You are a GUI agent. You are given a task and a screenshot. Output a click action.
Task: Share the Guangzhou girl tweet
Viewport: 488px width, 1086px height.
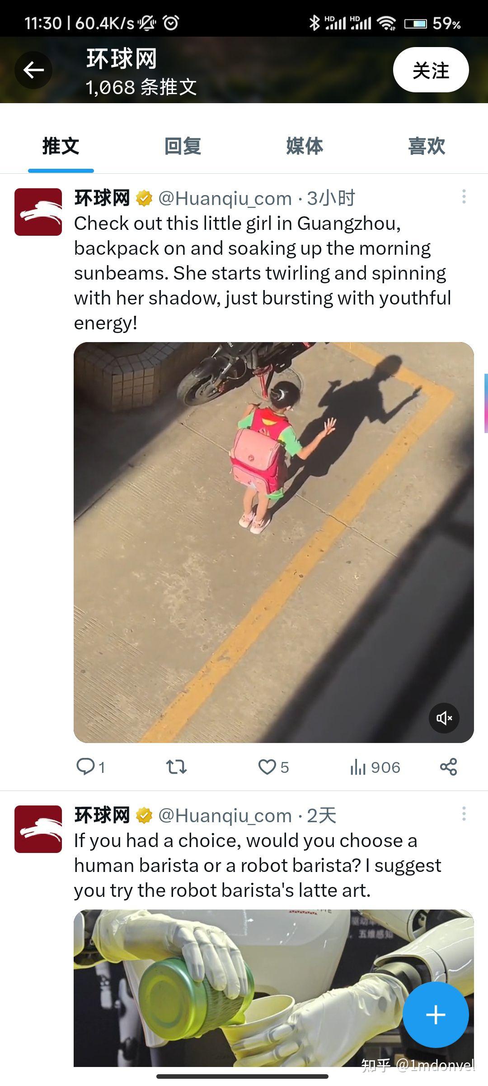click(x=448, y=767)
